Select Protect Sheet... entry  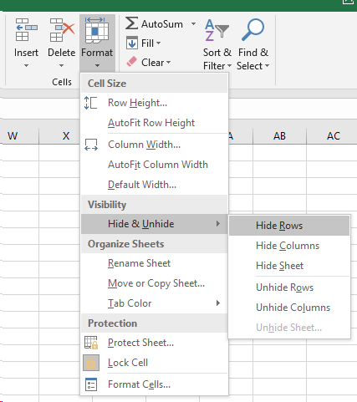point(155,343)
